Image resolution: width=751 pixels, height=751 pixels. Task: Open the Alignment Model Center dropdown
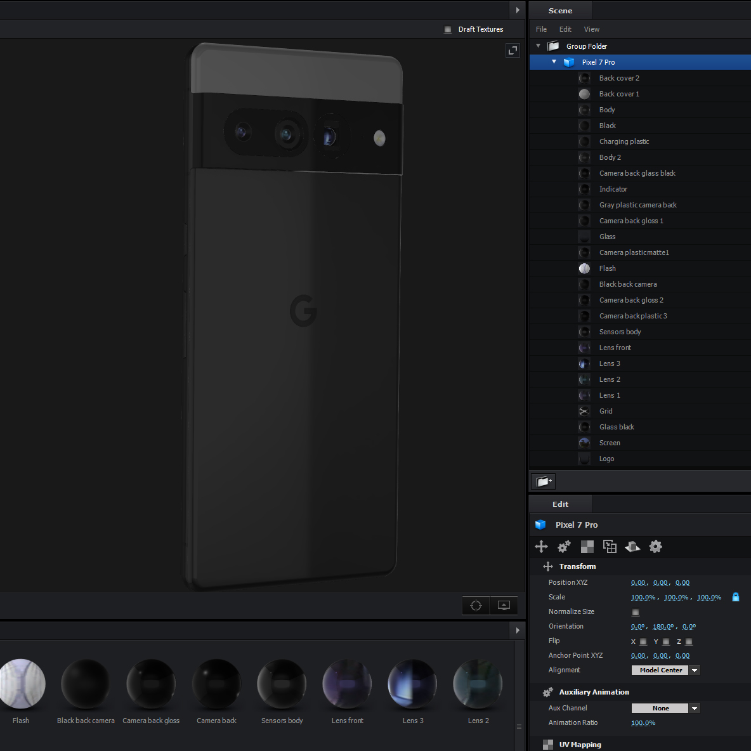point(666,670)
